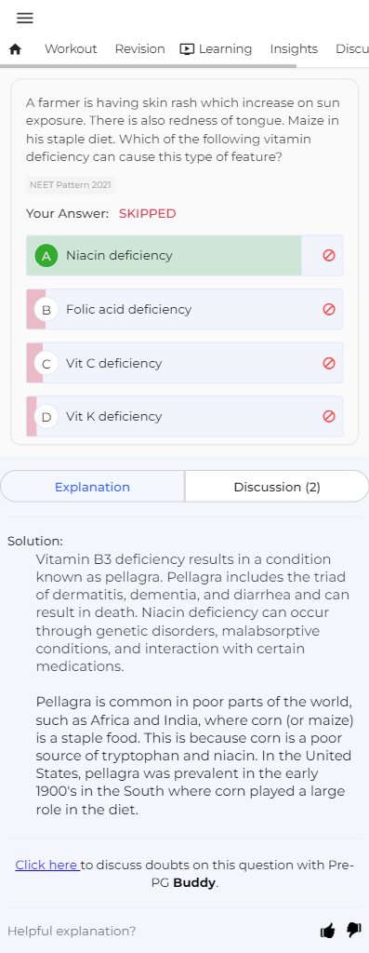Image resolution: width=369 pixels, height=953 pixels.
Task: Select option B circle
Action: pos(46,309)
